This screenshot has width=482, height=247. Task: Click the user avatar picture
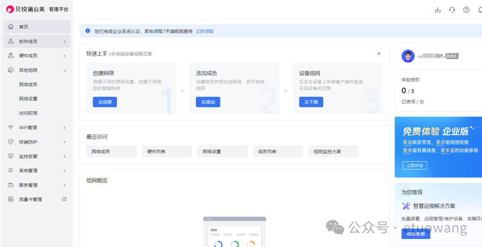point(408,56)
